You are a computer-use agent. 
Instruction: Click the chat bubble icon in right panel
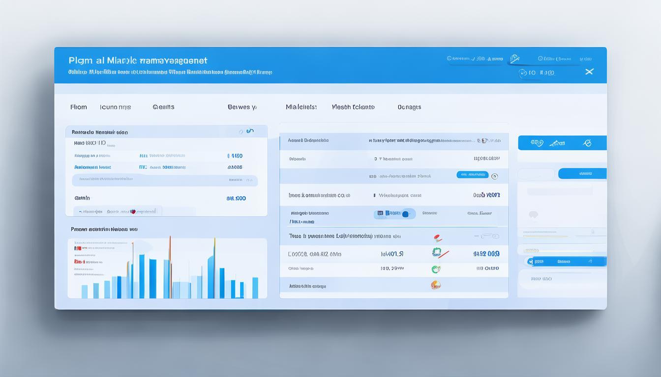533,215
